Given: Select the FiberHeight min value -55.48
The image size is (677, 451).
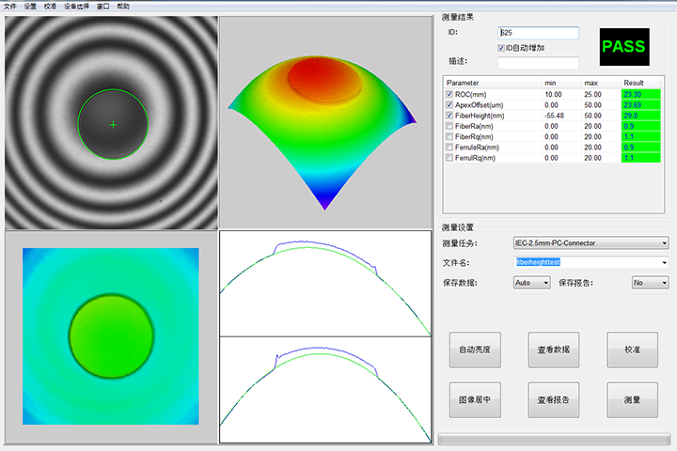Looking at the screenshot, I should coord(555,116).
